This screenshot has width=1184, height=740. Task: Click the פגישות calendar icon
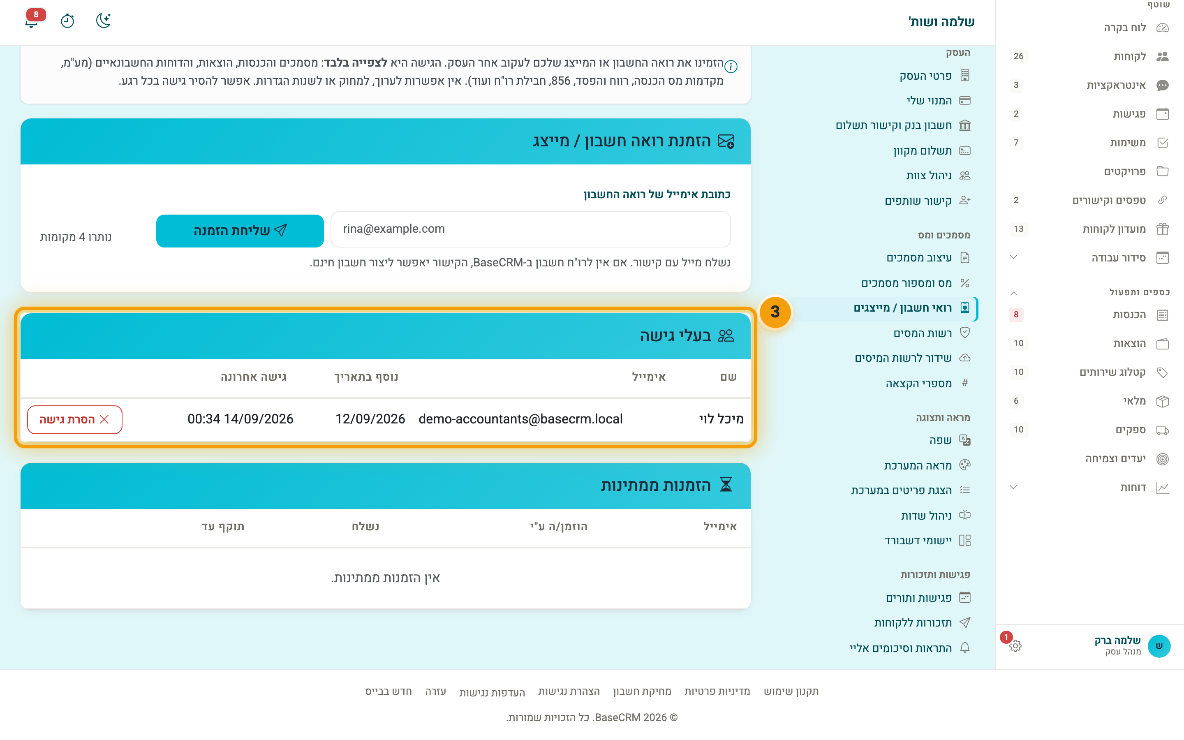click(1163, 114)
